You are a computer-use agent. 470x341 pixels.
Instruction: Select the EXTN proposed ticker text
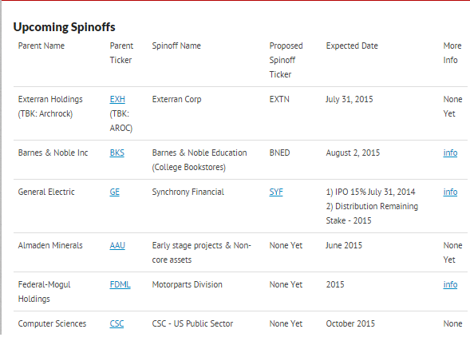tap(279, 99)
